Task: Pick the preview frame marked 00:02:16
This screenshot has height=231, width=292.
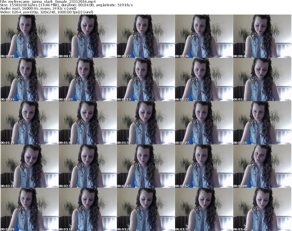Action: click(x=262, y=123)
